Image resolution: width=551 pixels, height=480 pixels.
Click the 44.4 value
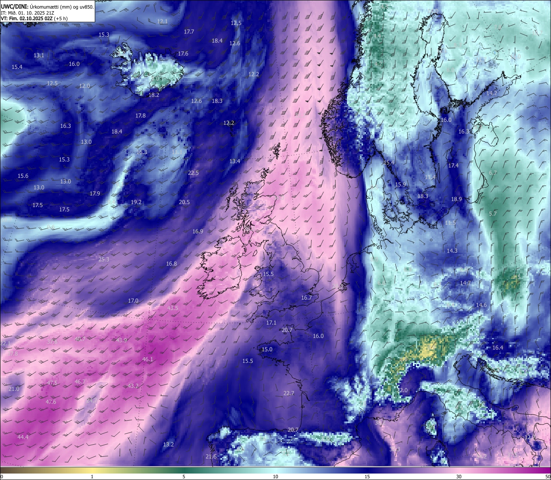[23, 437]
